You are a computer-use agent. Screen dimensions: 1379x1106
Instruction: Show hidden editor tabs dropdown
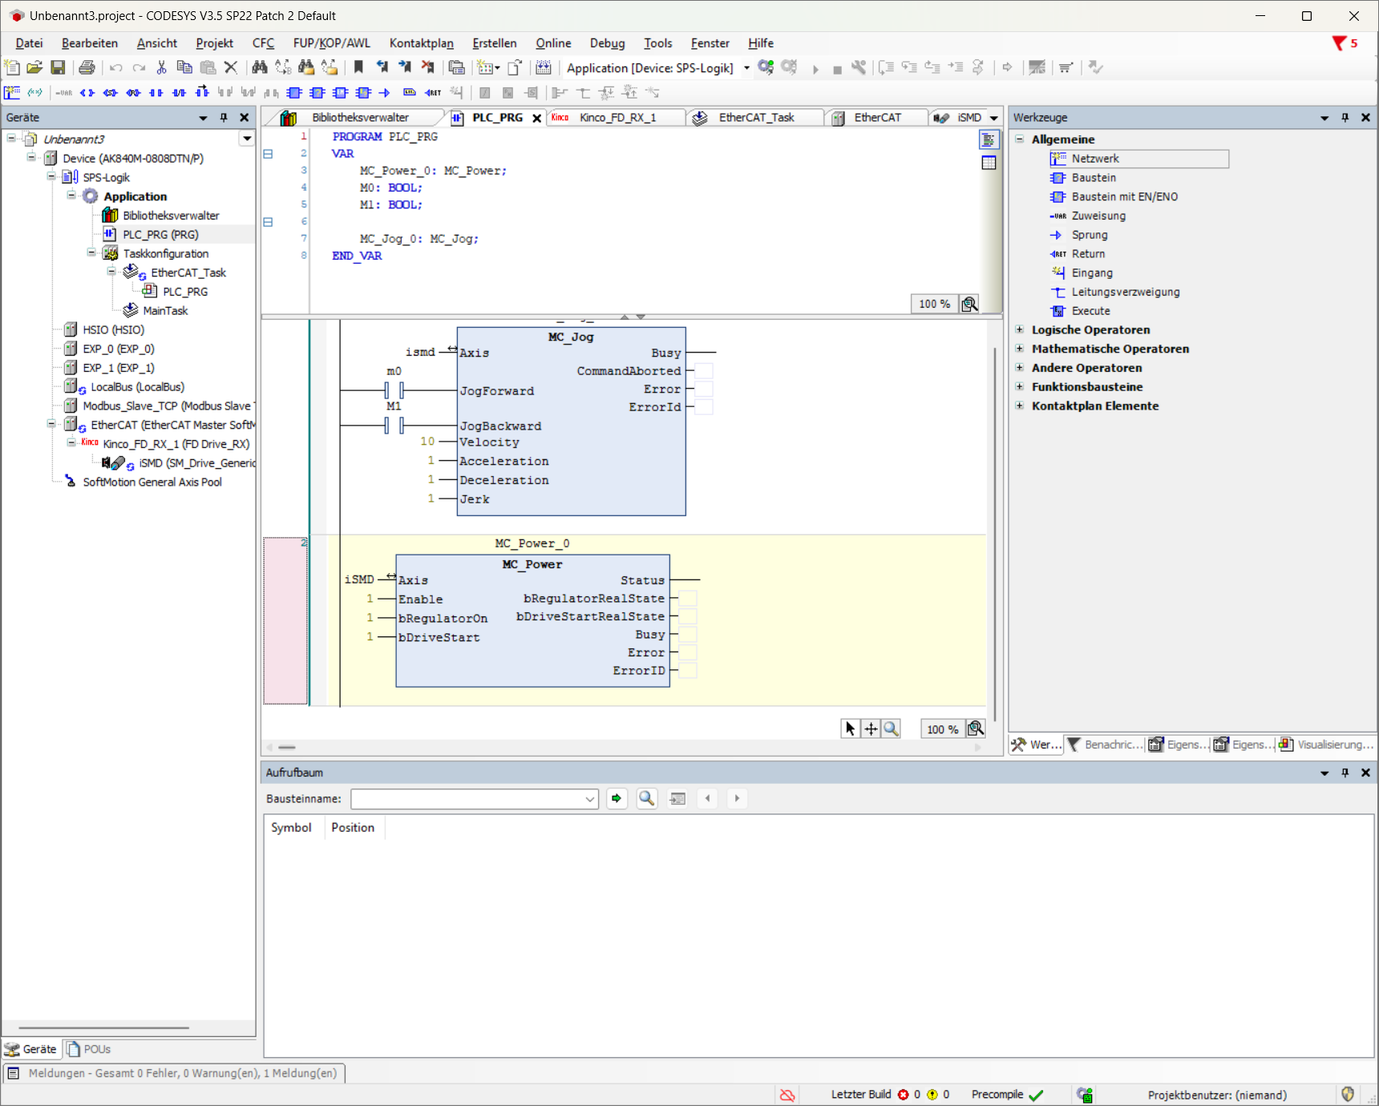994,118
